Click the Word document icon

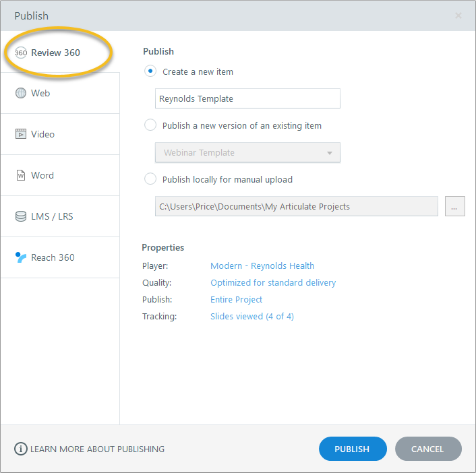click(21, 175)
